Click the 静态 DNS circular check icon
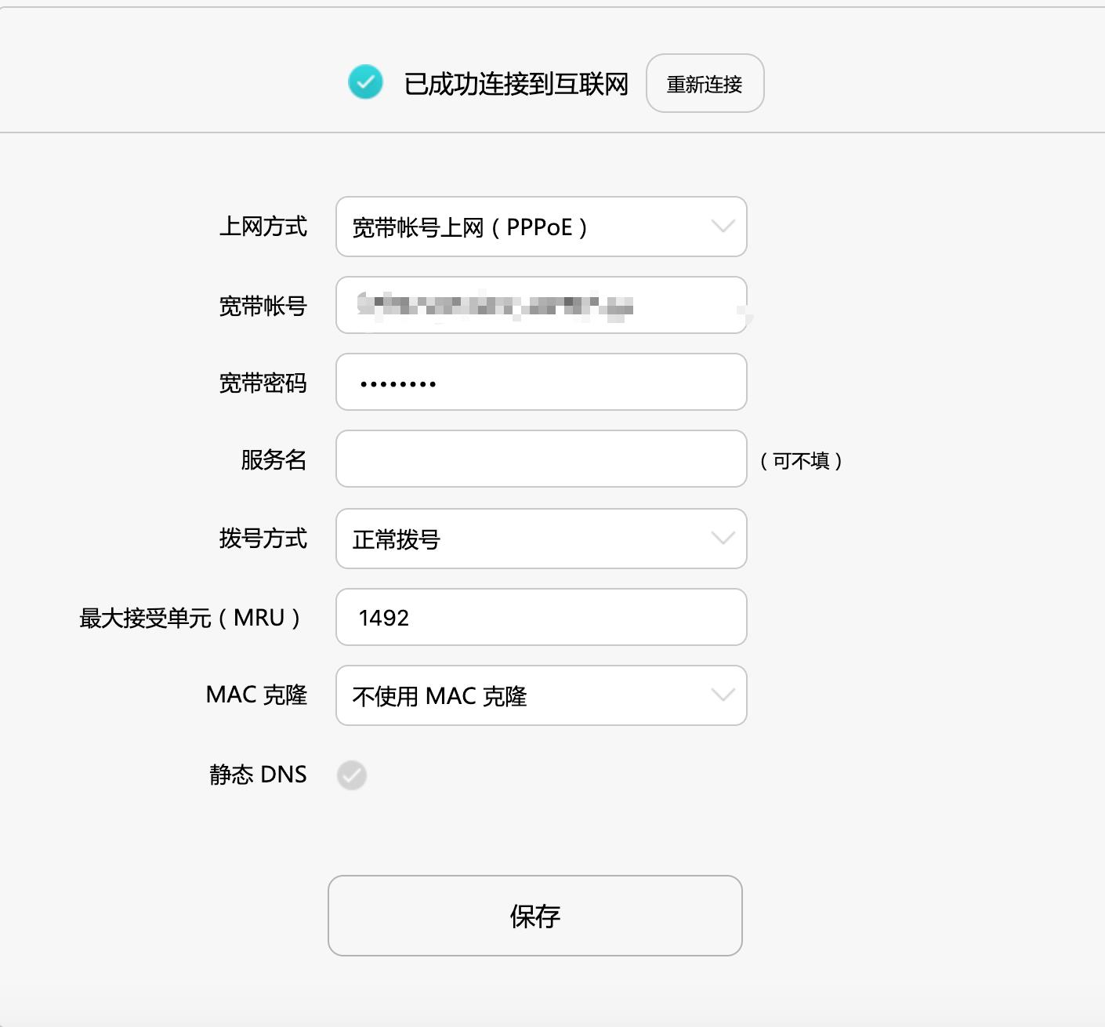 [352, 775]
